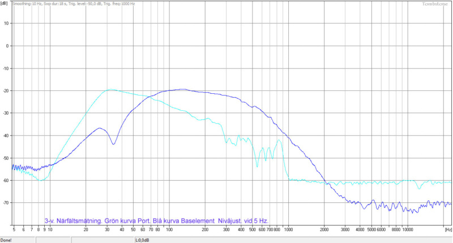The width and height of the screenshot is (453, 243).
Task: Click the -70 label on the dB axis
Action: coord(6,202)
